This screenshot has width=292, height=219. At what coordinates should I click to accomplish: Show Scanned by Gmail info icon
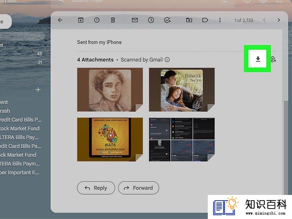[167, 60]
